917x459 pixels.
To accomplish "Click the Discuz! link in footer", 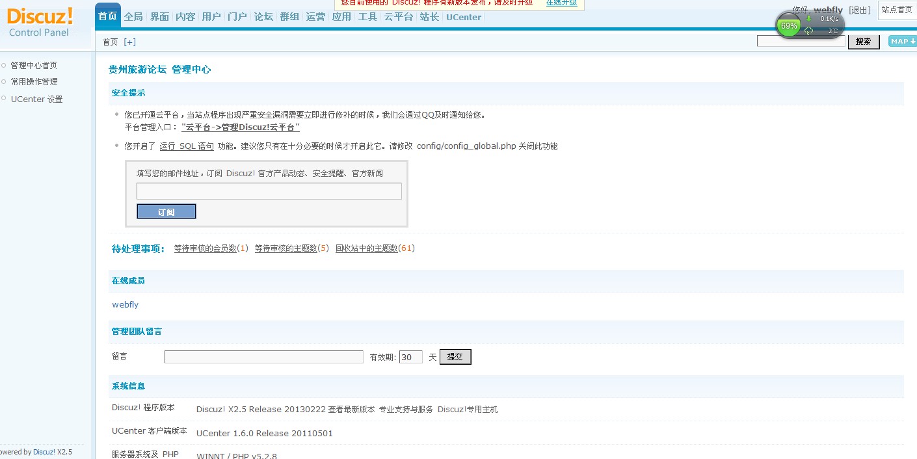I will [x=44, y=452].
